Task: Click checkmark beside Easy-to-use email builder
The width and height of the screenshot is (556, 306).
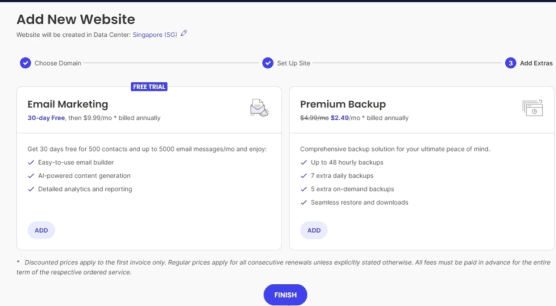Action: tap(30, 162)
